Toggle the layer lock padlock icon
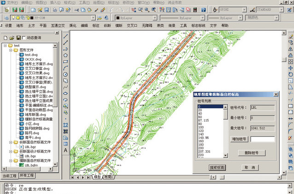This screenshot has height=194, width=294. click(x=28, y=18)
